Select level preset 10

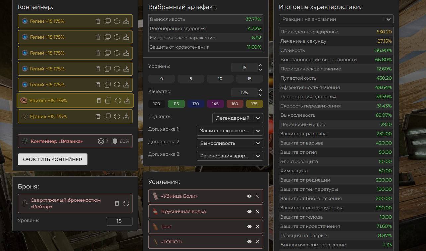pyautogui.click(x=220, y=79)
